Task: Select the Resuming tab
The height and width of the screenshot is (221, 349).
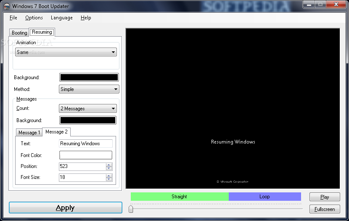Action: click(x=42, y=32)
